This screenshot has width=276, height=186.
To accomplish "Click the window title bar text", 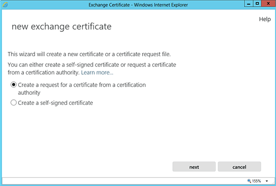I will pos(138,5).
